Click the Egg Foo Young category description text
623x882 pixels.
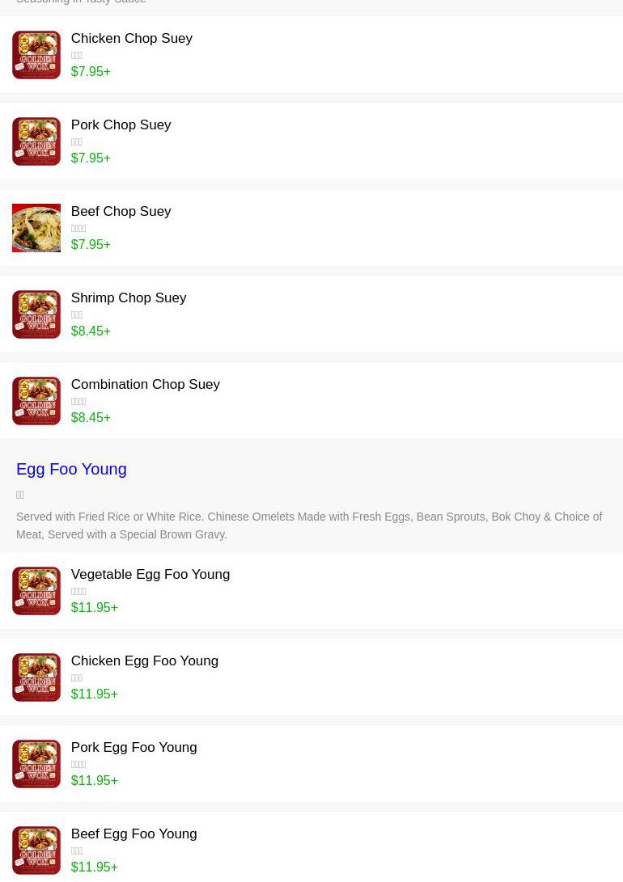[x=309, y=525]
